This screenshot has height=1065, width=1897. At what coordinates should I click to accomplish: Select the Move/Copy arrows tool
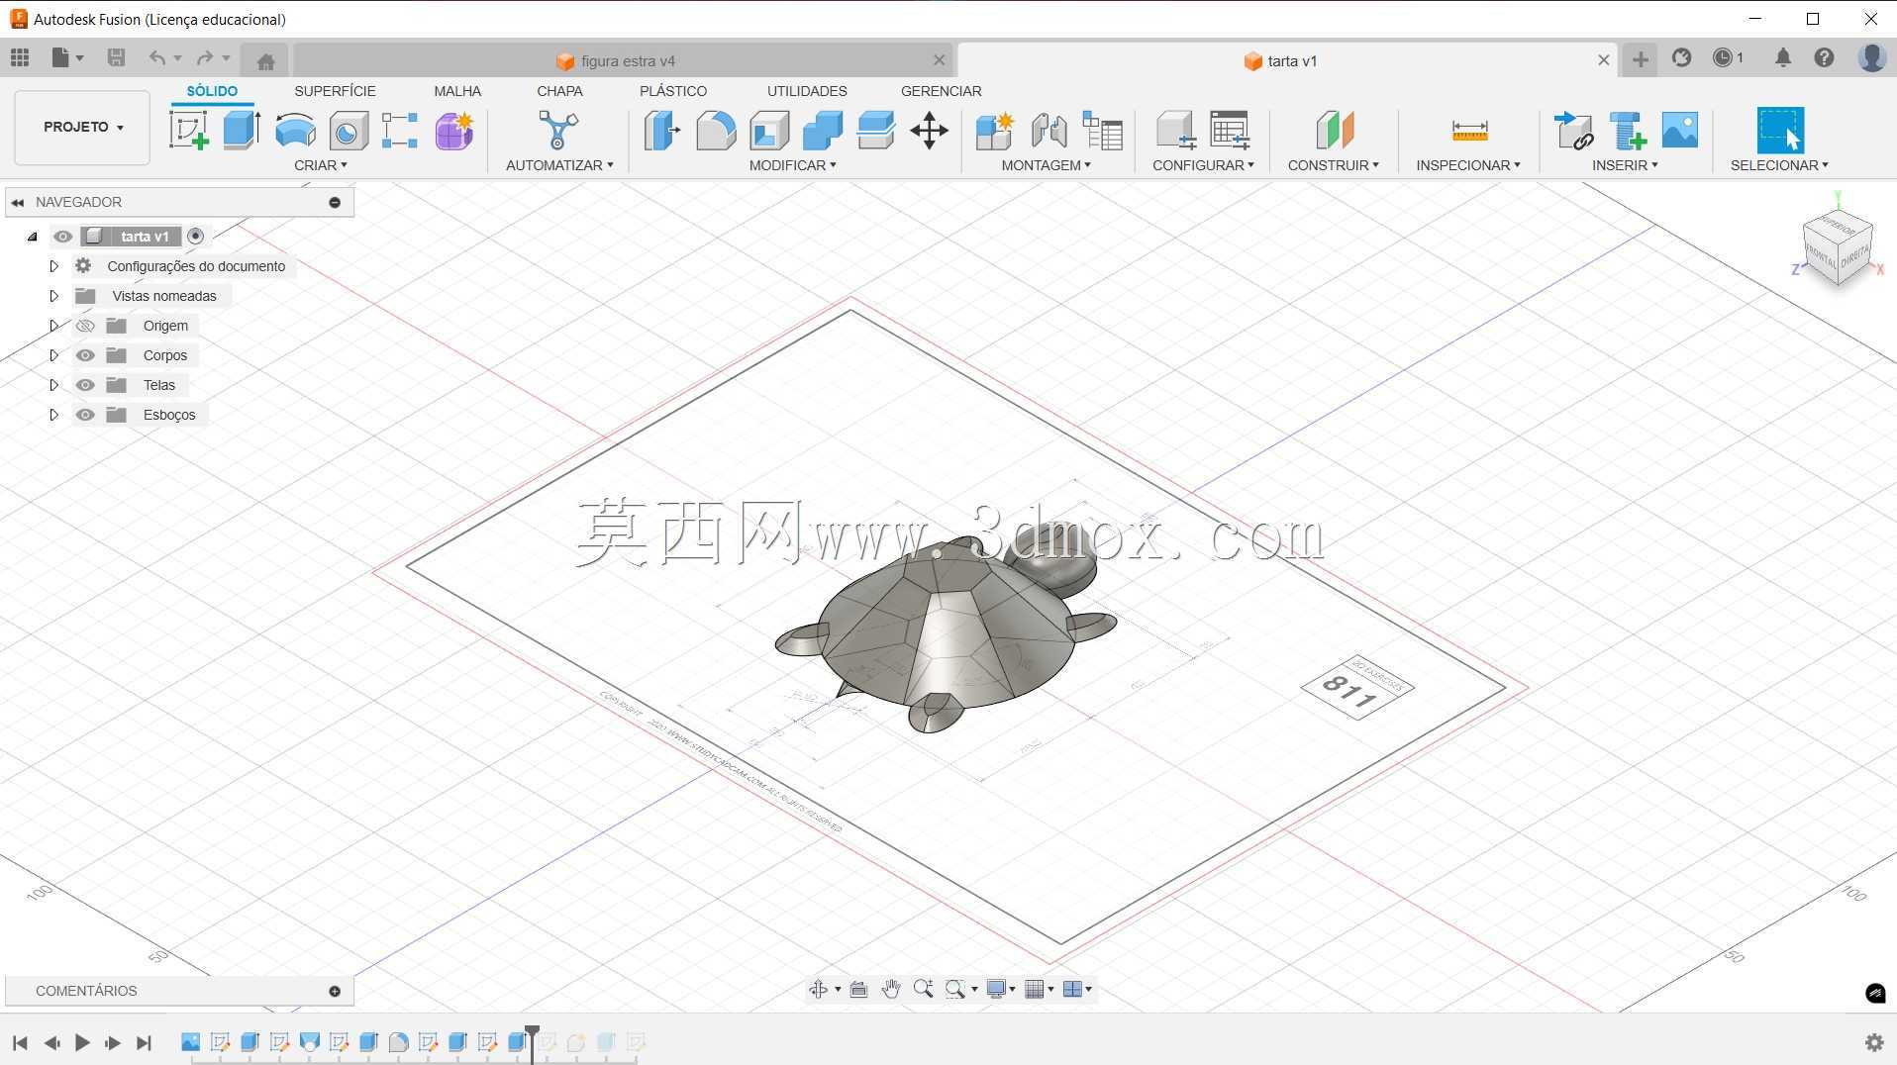tap(930, 131)
